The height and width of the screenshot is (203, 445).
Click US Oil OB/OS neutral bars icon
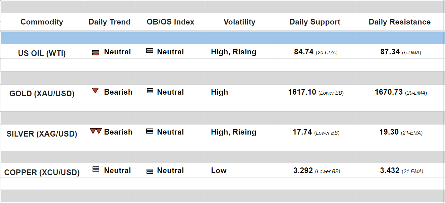(x=150, y=51)
